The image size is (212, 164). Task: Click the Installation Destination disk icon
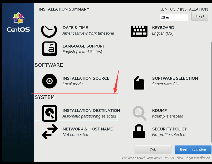pyautogui.click(x=50, y=113)
